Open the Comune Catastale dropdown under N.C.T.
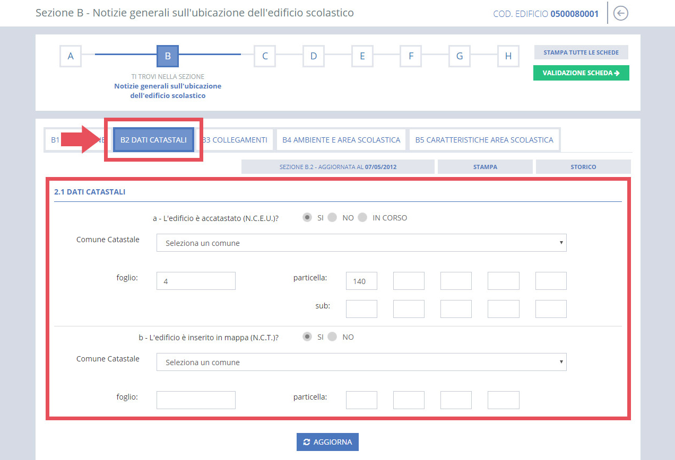Viewport: 675px width, 460px height. coord(361,362)
